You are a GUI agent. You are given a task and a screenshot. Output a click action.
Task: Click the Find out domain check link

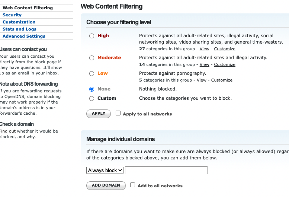[x=7, y=131]
